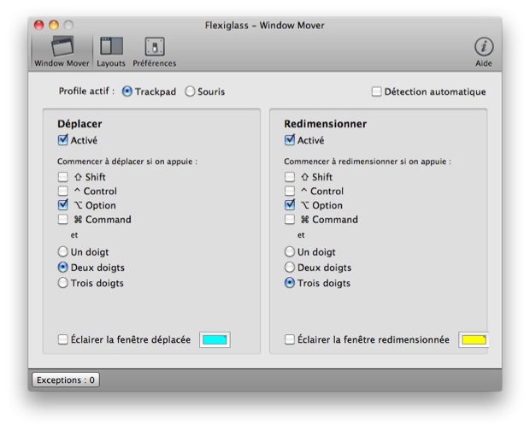Open the cyan highlight color swatch
The image size is (530, 430).
tap(215, 339)
